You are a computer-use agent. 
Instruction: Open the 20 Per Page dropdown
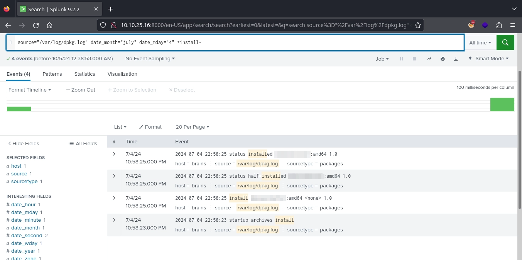click(x=192, y=127)
